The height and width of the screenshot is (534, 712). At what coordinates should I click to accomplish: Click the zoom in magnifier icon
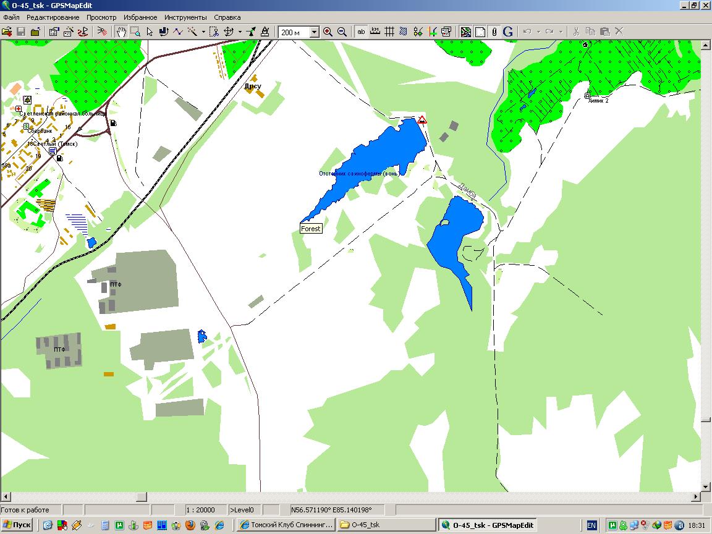click(328, 32)
